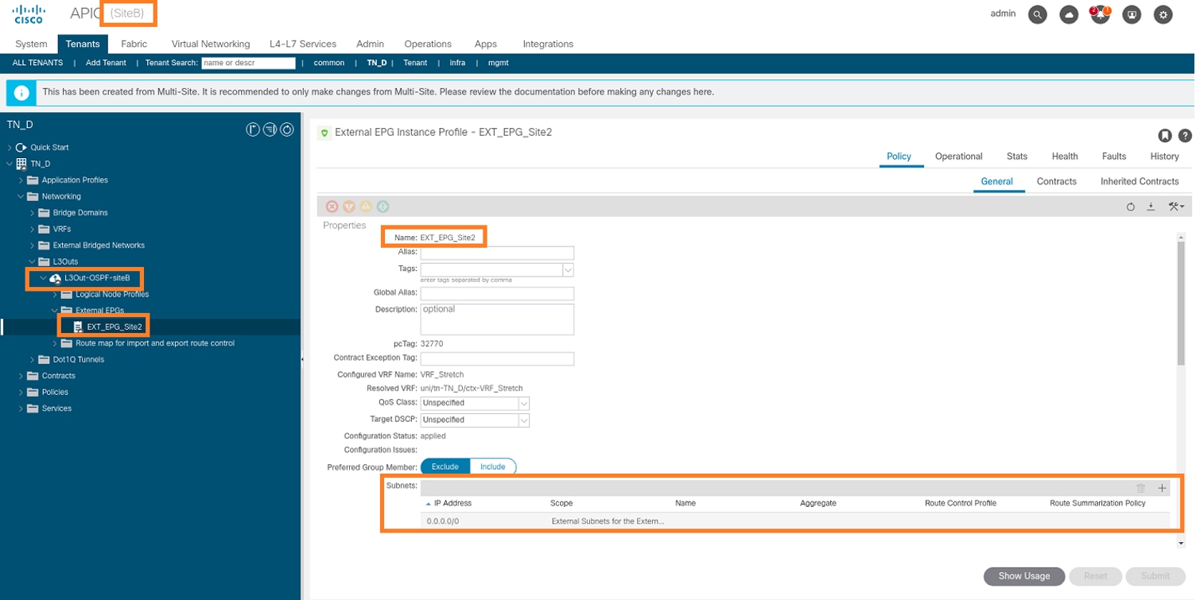The image size is (1196, 600).
Task: Click the monitor feedback icon in header
Action: (x=1132, y=14)
